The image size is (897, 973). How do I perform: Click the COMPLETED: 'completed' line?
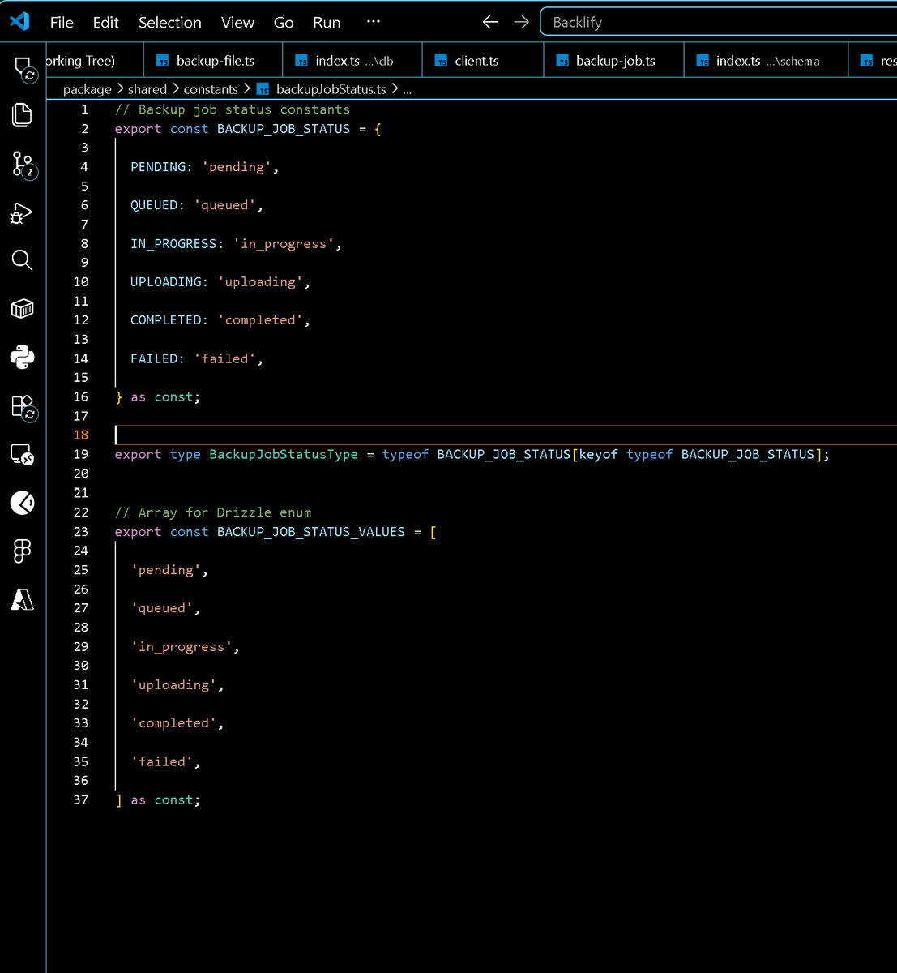(220, 320)
